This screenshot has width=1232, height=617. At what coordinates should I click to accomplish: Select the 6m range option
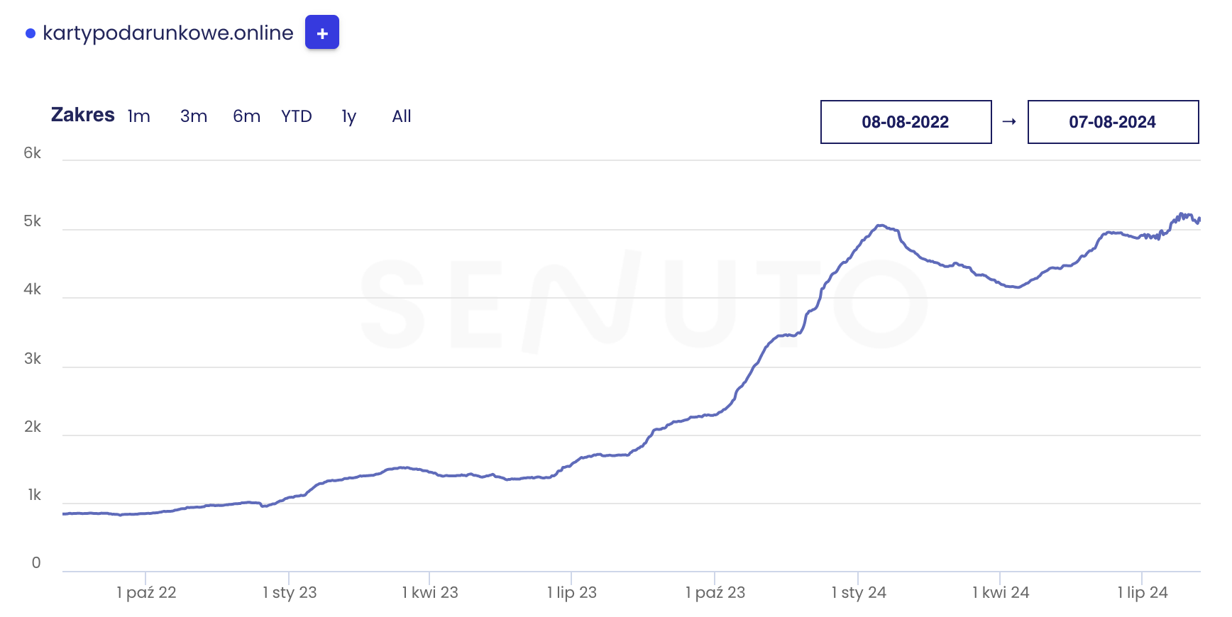[x=247, y=116]
